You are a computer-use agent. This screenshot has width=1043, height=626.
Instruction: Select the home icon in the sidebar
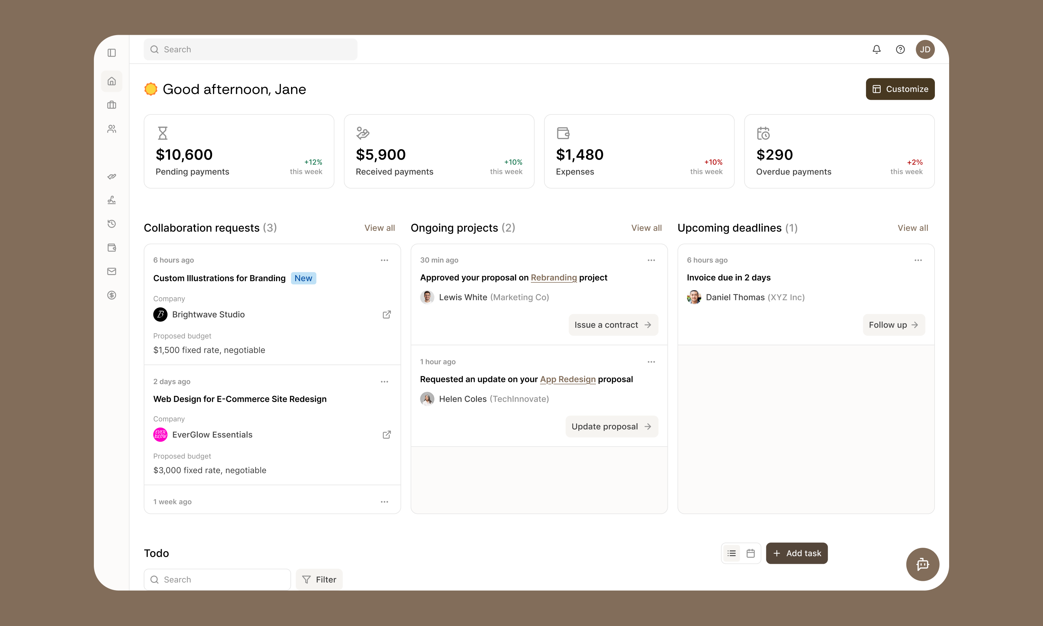112,81
